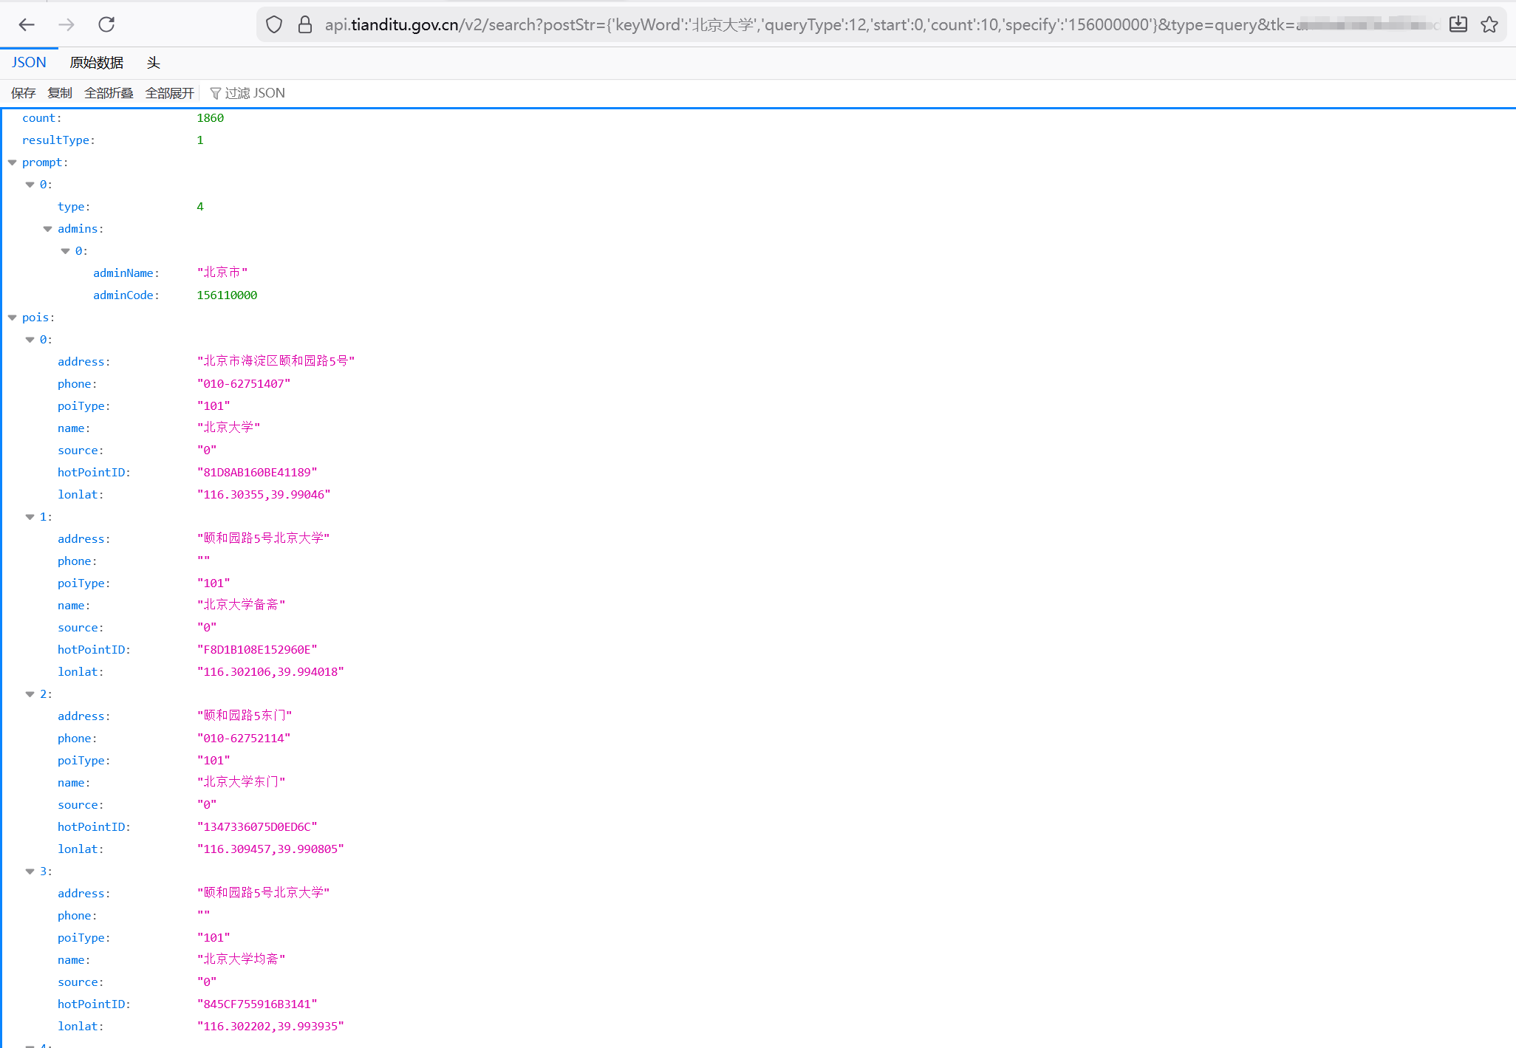Collapse pois item 1
This screenshot has height=1048, width=1516.
[30, 517]
